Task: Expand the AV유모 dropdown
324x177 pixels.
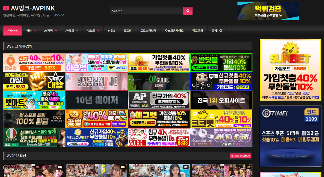Action: tap(77, 31)
